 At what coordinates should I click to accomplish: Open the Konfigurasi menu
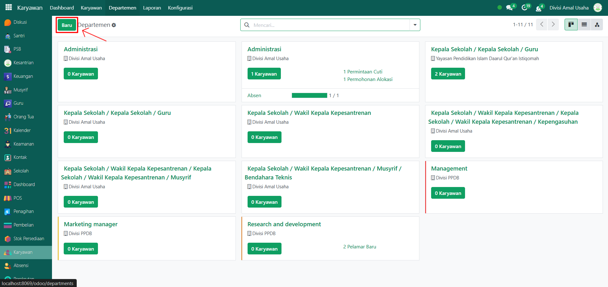(180, 8)
